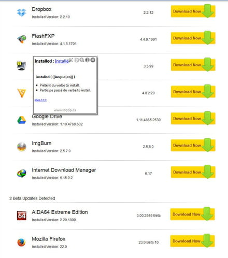Click the Internet Download Manager icon
The height and width of the screenshot is (258, 228).
coord(22,174)
